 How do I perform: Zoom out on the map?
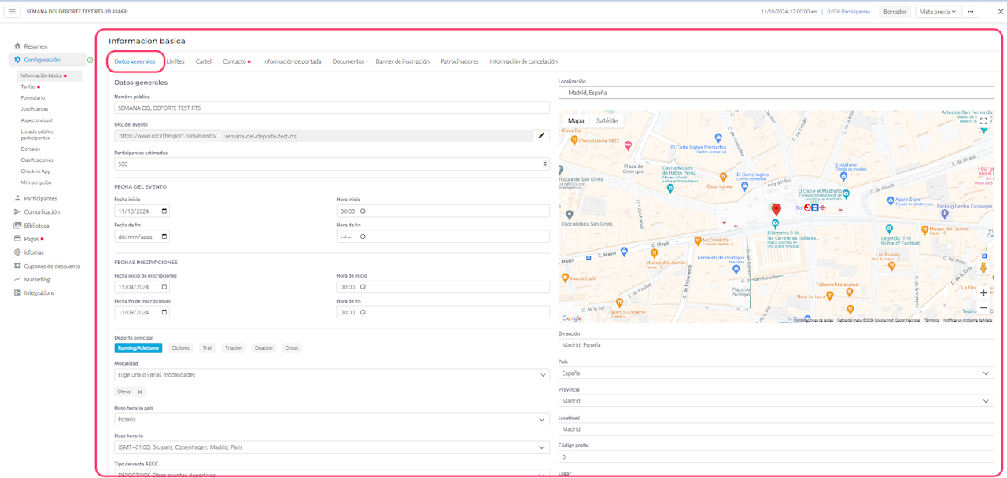tap(983, 308)
